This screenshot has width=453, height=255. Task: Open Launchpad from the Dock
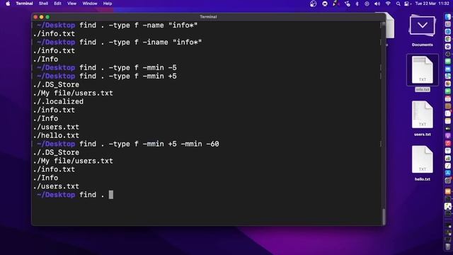448,24
